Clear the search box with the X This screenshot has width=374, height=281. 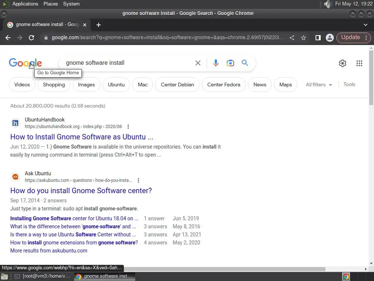point(198,63)
